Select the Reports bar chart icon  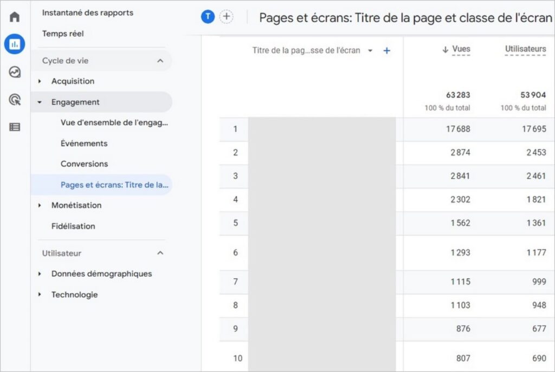click(15, 44)
